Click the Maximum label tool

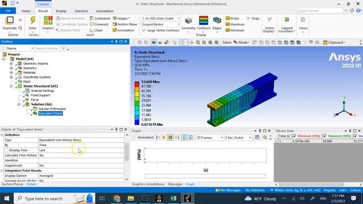point(235,24)
